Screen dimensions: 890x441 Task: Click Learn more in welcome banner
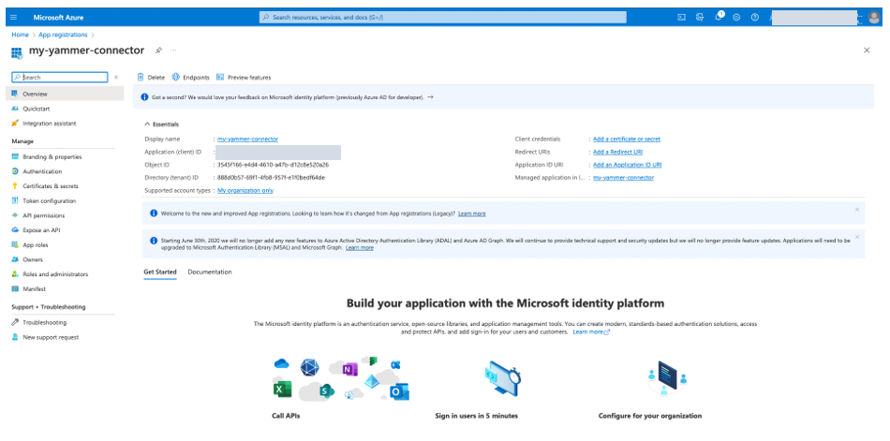point(471,214)
